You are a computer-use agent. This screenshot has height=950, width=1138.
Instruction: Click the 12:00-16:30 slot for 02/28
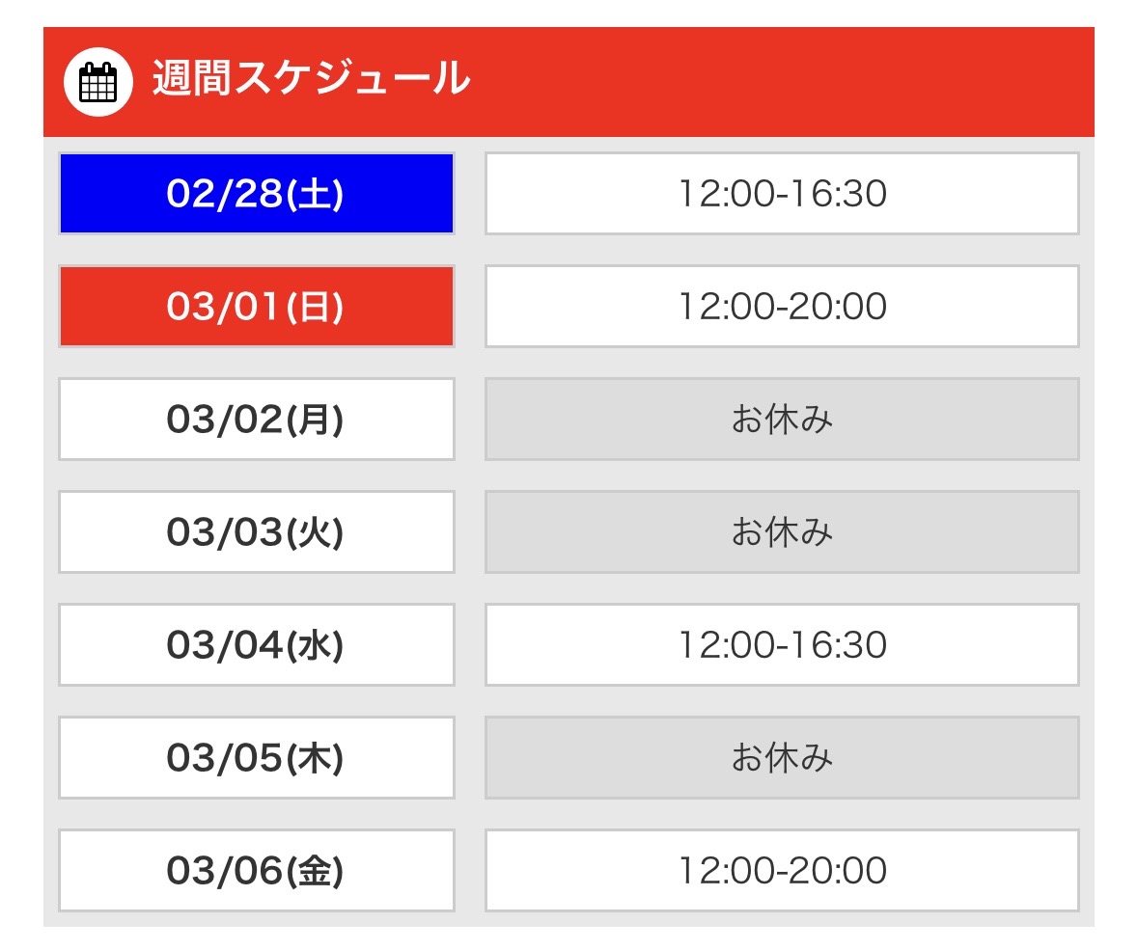[x=781, y=193]
